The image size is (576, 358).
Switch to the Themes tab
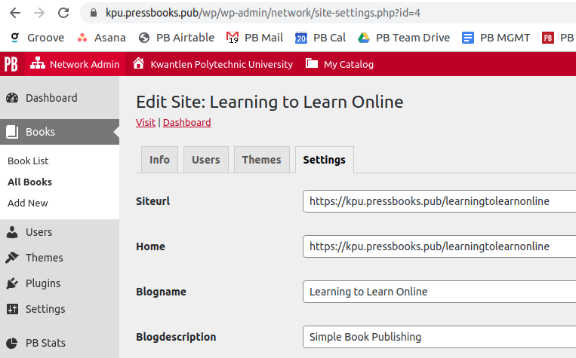point(261,160)
